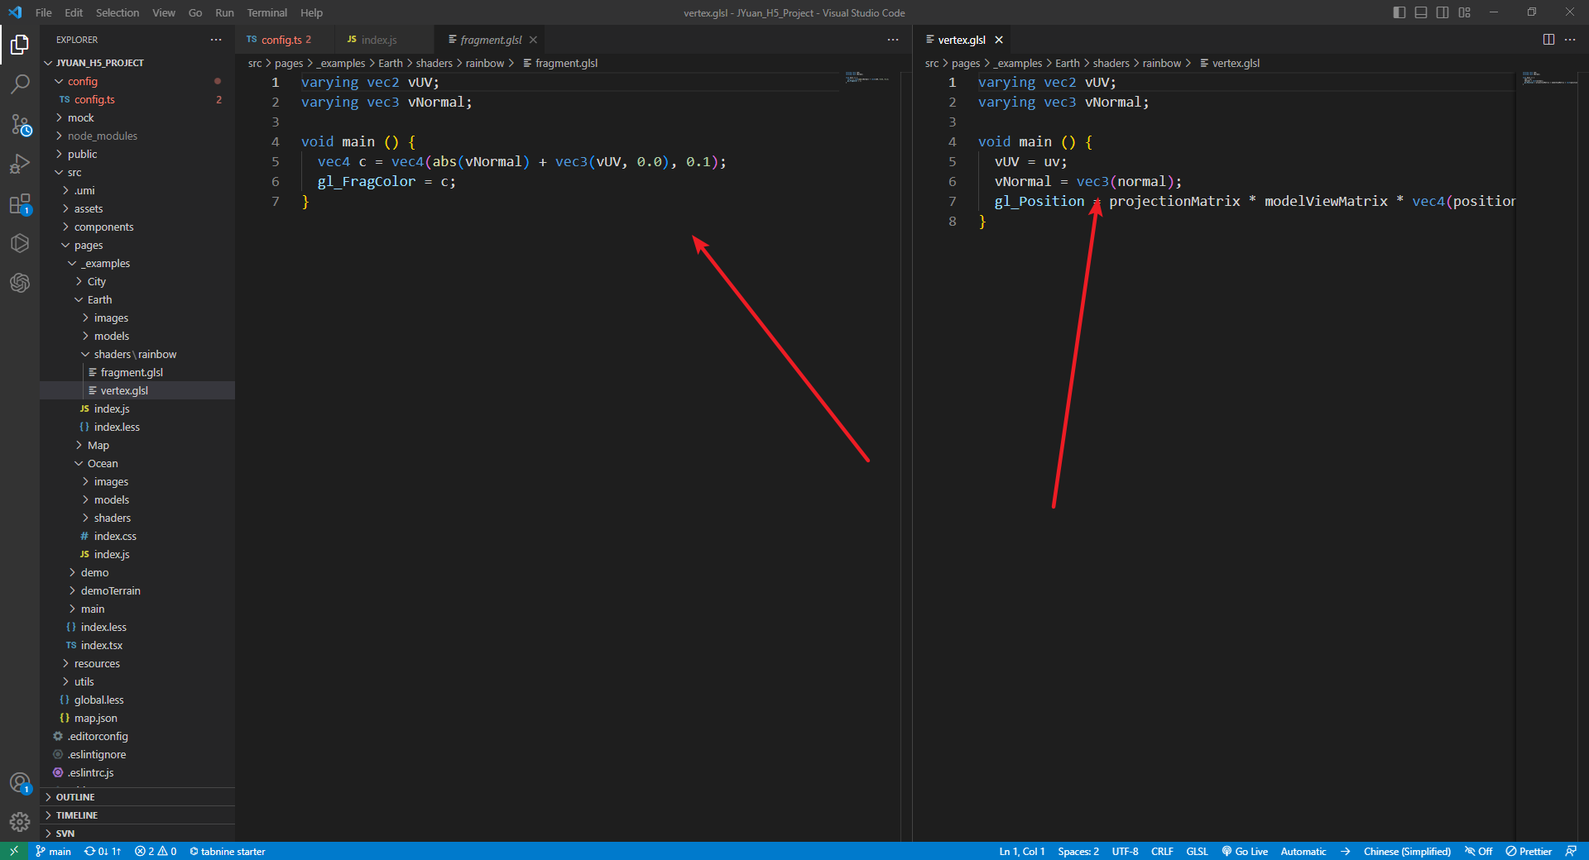Split the vertex.glsl editor group
Screen dimensions: 1589x860
[1548, 39]
